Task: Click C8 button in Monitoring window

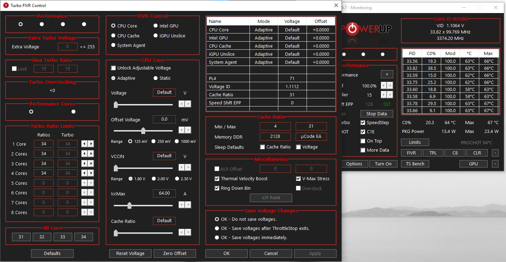Action: pos(455,153)
